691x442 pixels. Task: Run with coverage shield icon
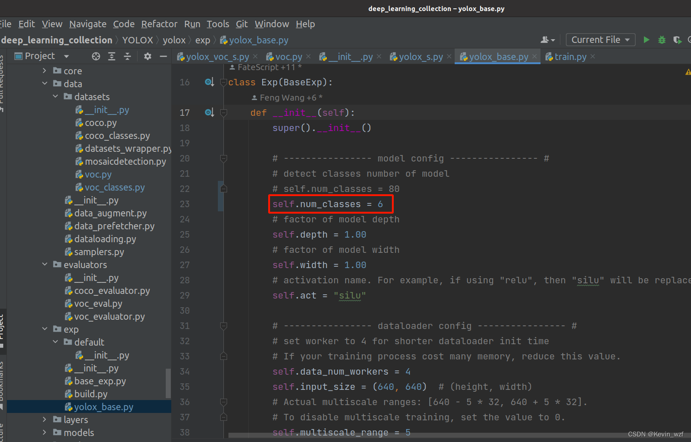(677, 40)
